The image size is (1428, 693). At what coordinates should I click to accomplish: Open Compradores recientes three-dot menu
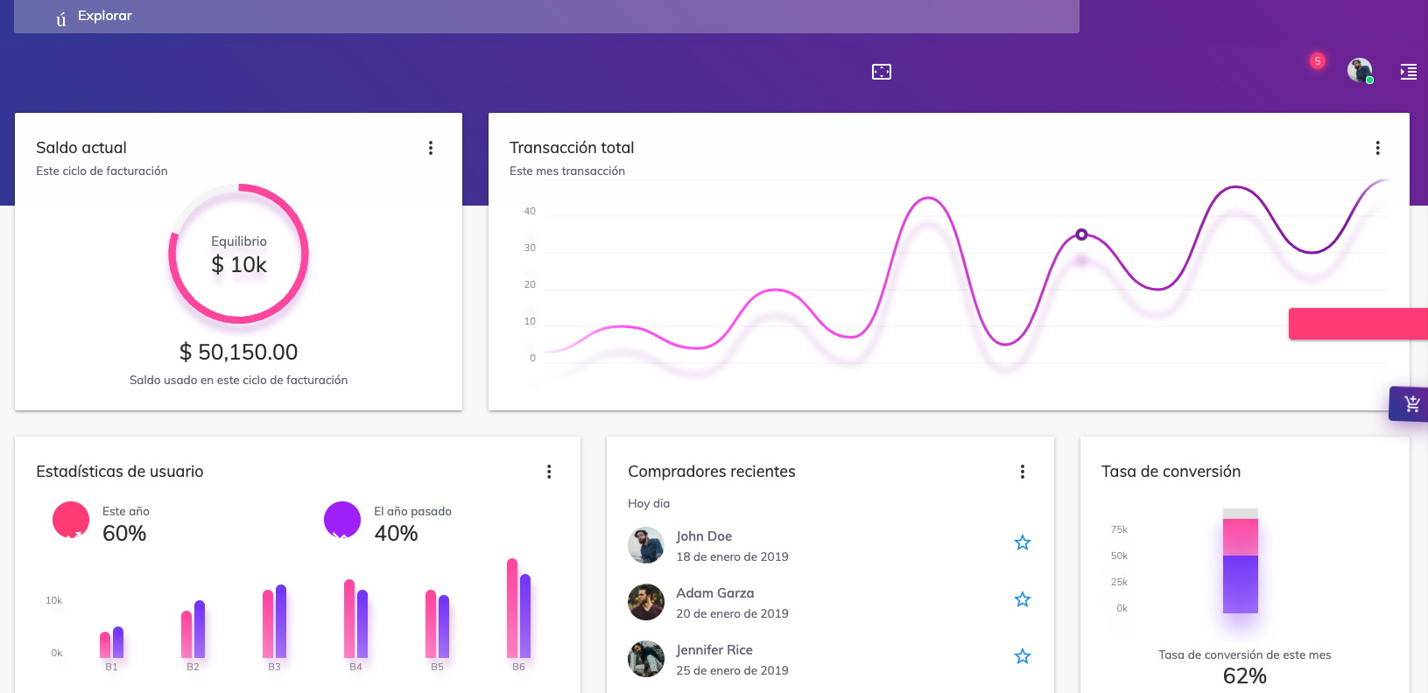coord(1022,472)
